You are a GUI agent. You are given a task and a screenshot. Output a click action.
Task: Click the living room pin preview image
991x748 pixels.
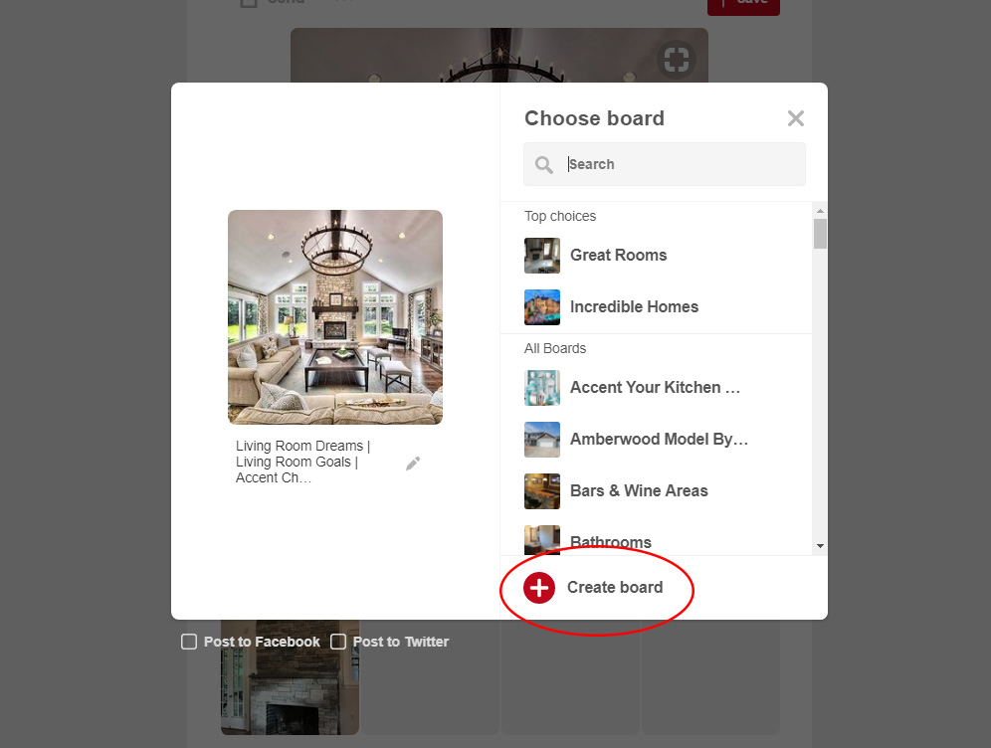pyautogui.click(x=335, y=317)
